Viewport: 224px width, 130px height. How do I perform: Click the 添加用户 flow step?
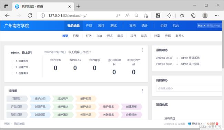[63, 99]
